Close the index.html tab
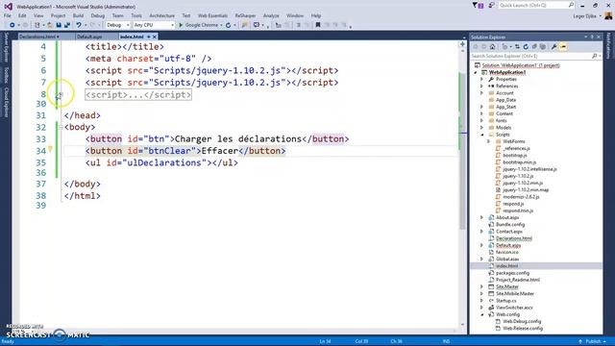 pyautogui.click(x=155, y=37)
